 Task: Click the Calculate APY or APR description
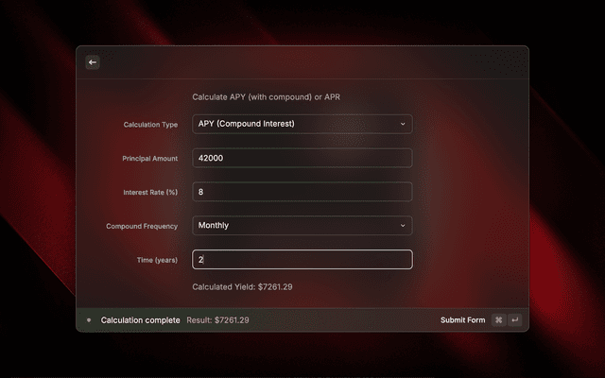[267, 96]
